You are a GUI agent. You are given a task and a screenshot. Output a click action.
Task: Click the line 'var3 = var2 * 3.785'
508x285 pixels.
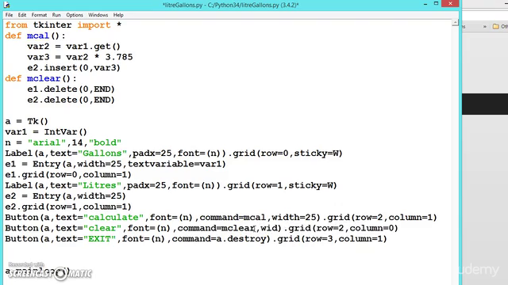(x=79, y=57)
